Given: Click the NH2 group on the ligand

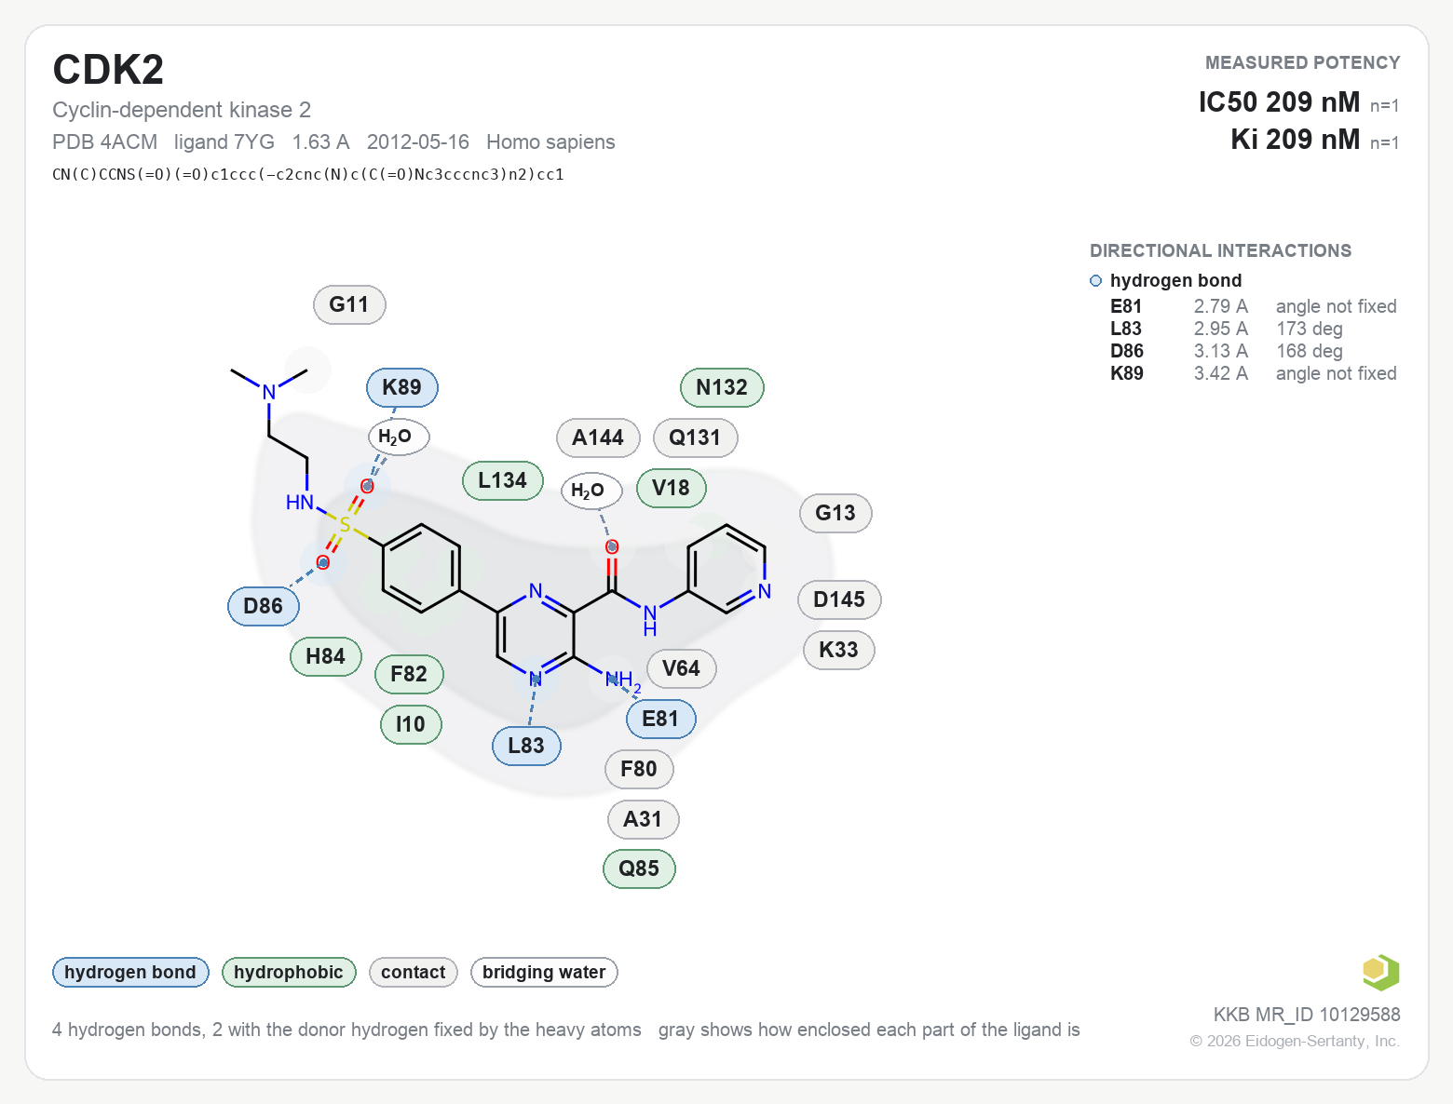Looking at the screenshot, I should point(622,680).
